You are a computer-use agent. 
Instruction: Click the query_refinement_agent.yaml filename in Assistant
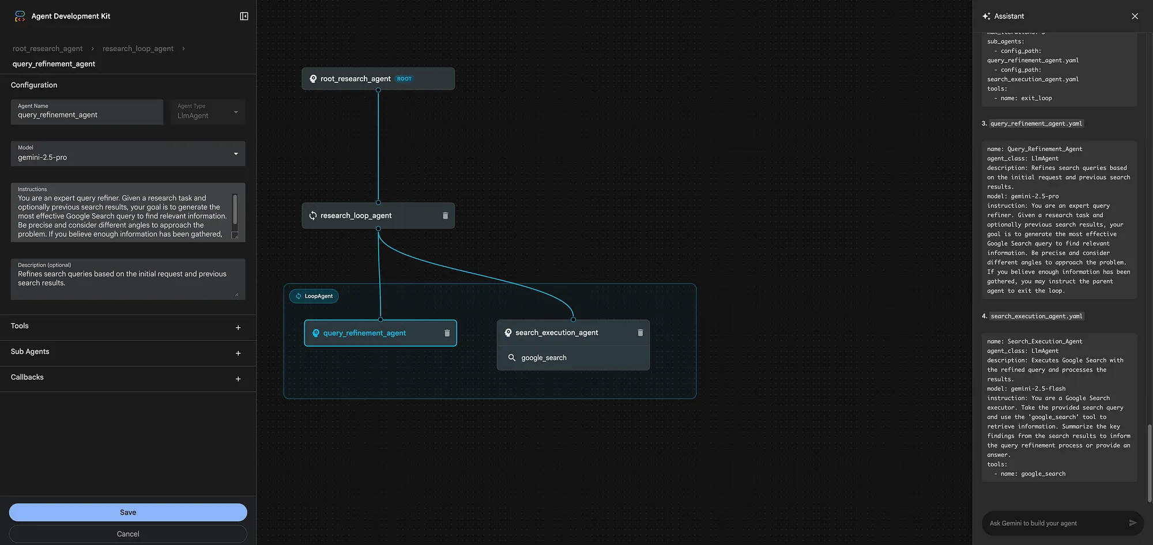click(1036, 123)
